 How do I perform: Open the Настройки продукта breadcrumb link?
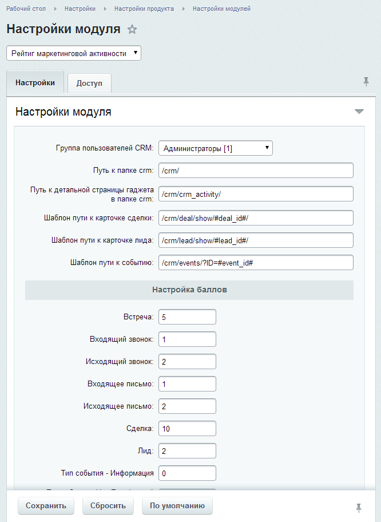[x=144, y=9]
